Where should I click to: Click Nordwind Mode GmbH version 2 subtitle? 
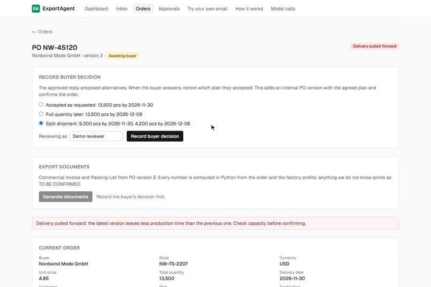(x=67, y=56)
